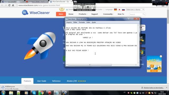The image size is (169, 95).
Task: Close the Wise Game Booster browser tab
Action: click(71, 2)
